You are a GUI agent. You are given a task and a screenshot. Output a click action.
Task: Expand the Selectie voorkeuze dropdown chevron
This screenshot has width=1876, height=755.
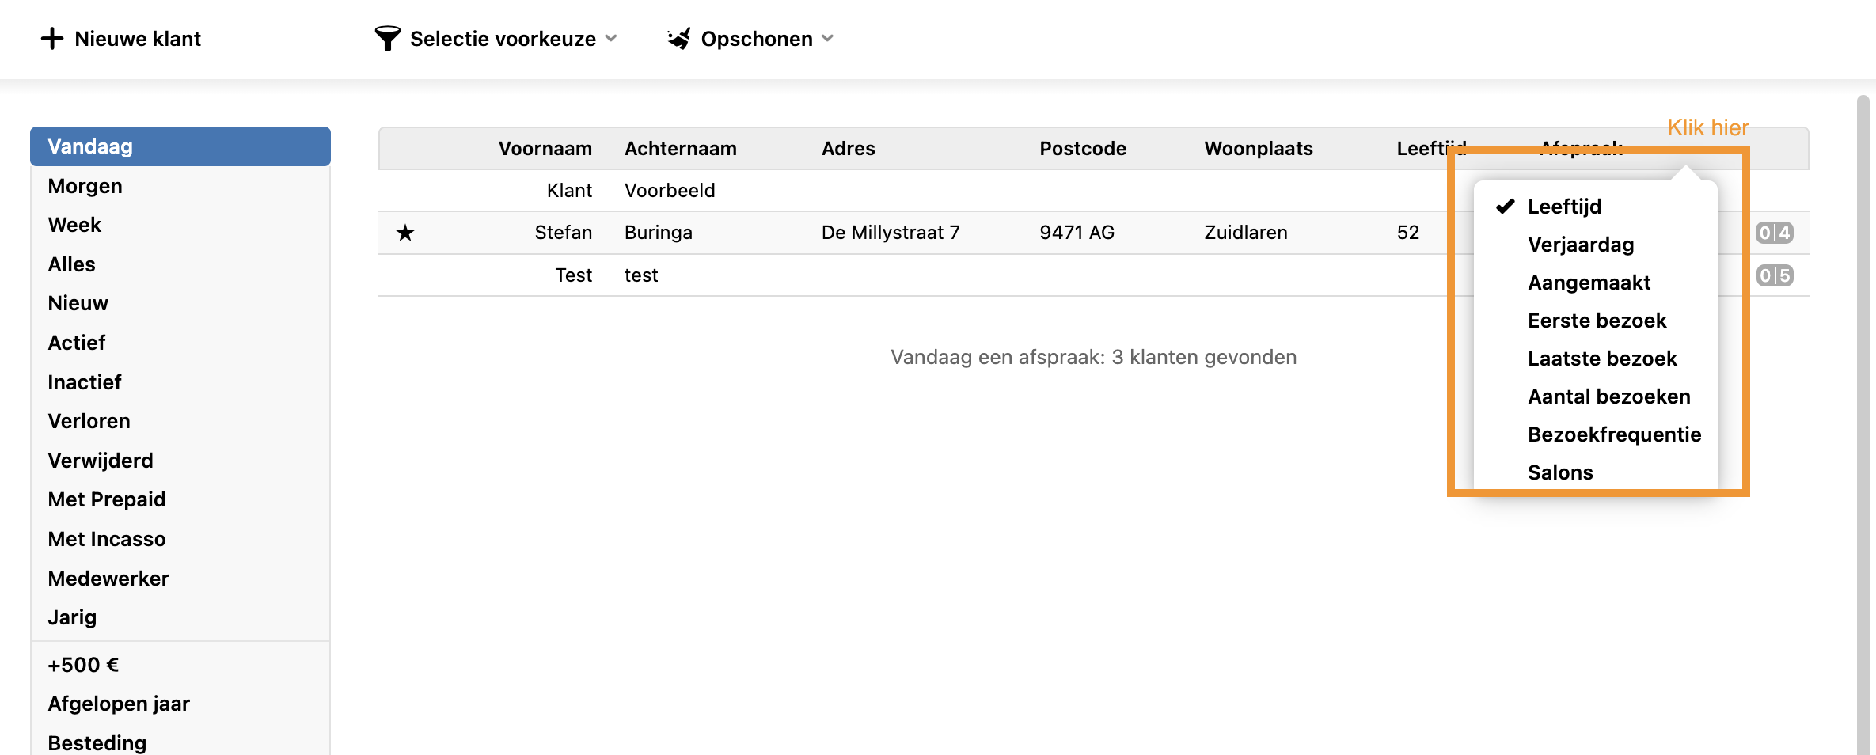[611, 39]
